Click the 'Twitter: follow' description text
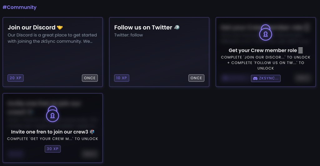320x166 pixels. [x=128, y=35]
